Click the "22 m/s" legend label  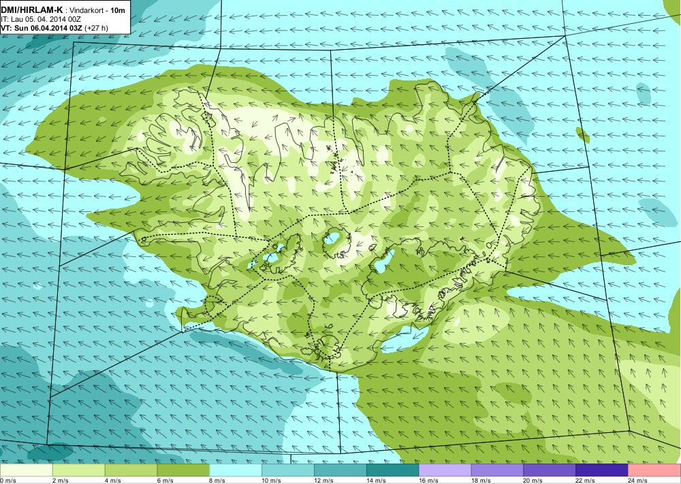[x=586, y=481]
